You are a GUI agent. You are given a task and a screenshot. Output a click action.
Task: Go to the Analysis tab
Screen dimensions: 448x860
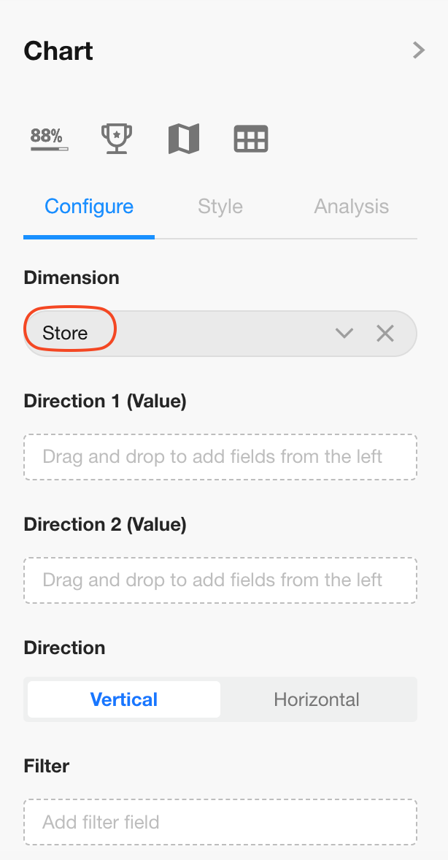351,207
